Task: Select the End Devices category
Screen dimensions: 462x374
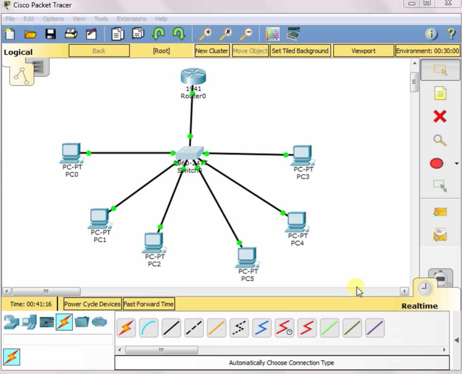Action: coord(29,322)
